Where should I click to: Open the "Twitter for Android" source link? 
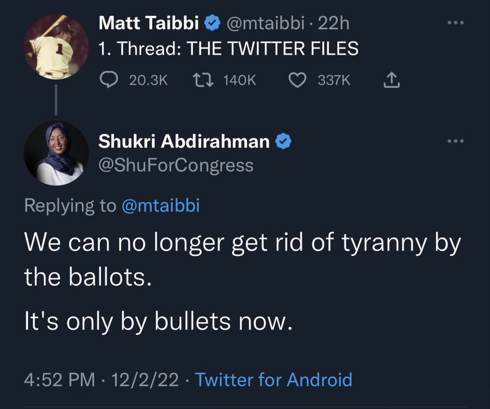[x=273, y=380]
